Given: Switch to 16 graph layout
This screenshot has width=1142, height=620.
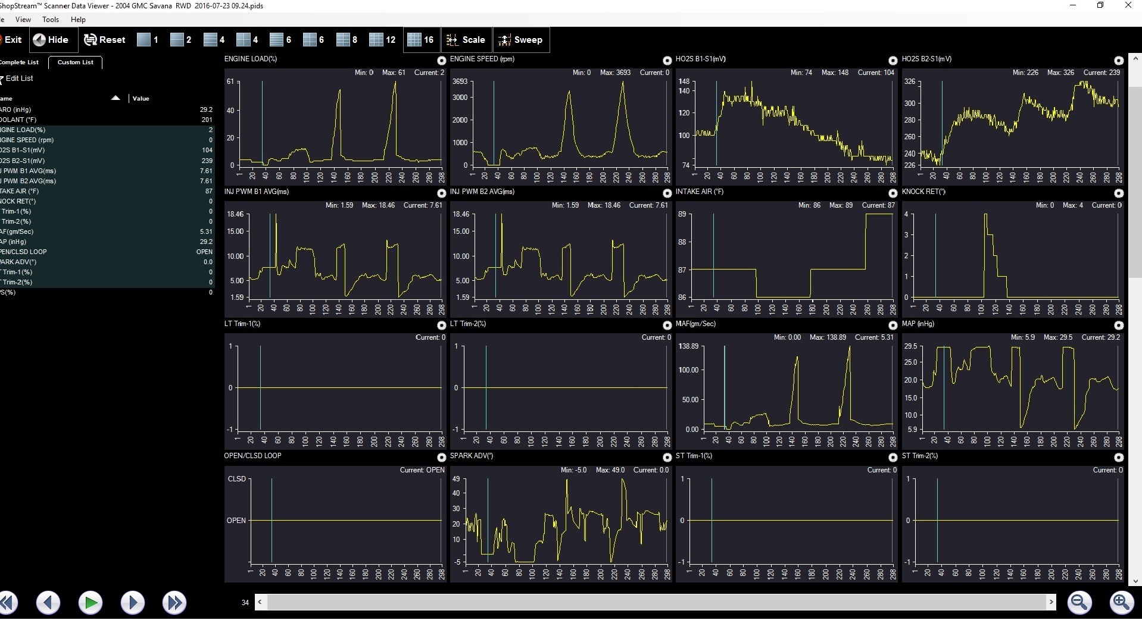Looking at the screenshot, I should [422, 40].
